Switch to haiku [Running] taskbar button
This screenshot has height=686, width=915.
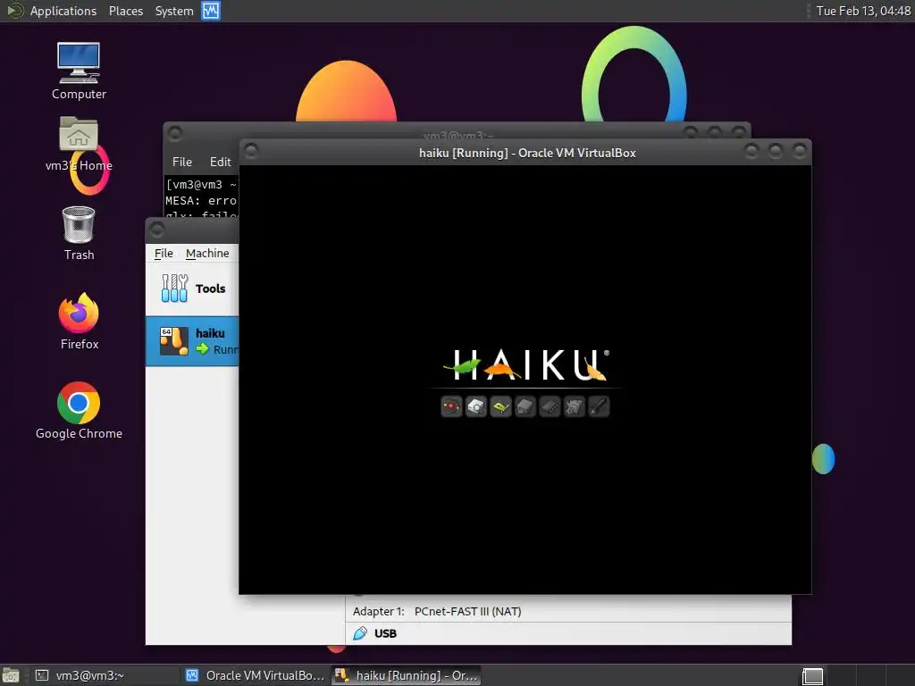[407, 675]
